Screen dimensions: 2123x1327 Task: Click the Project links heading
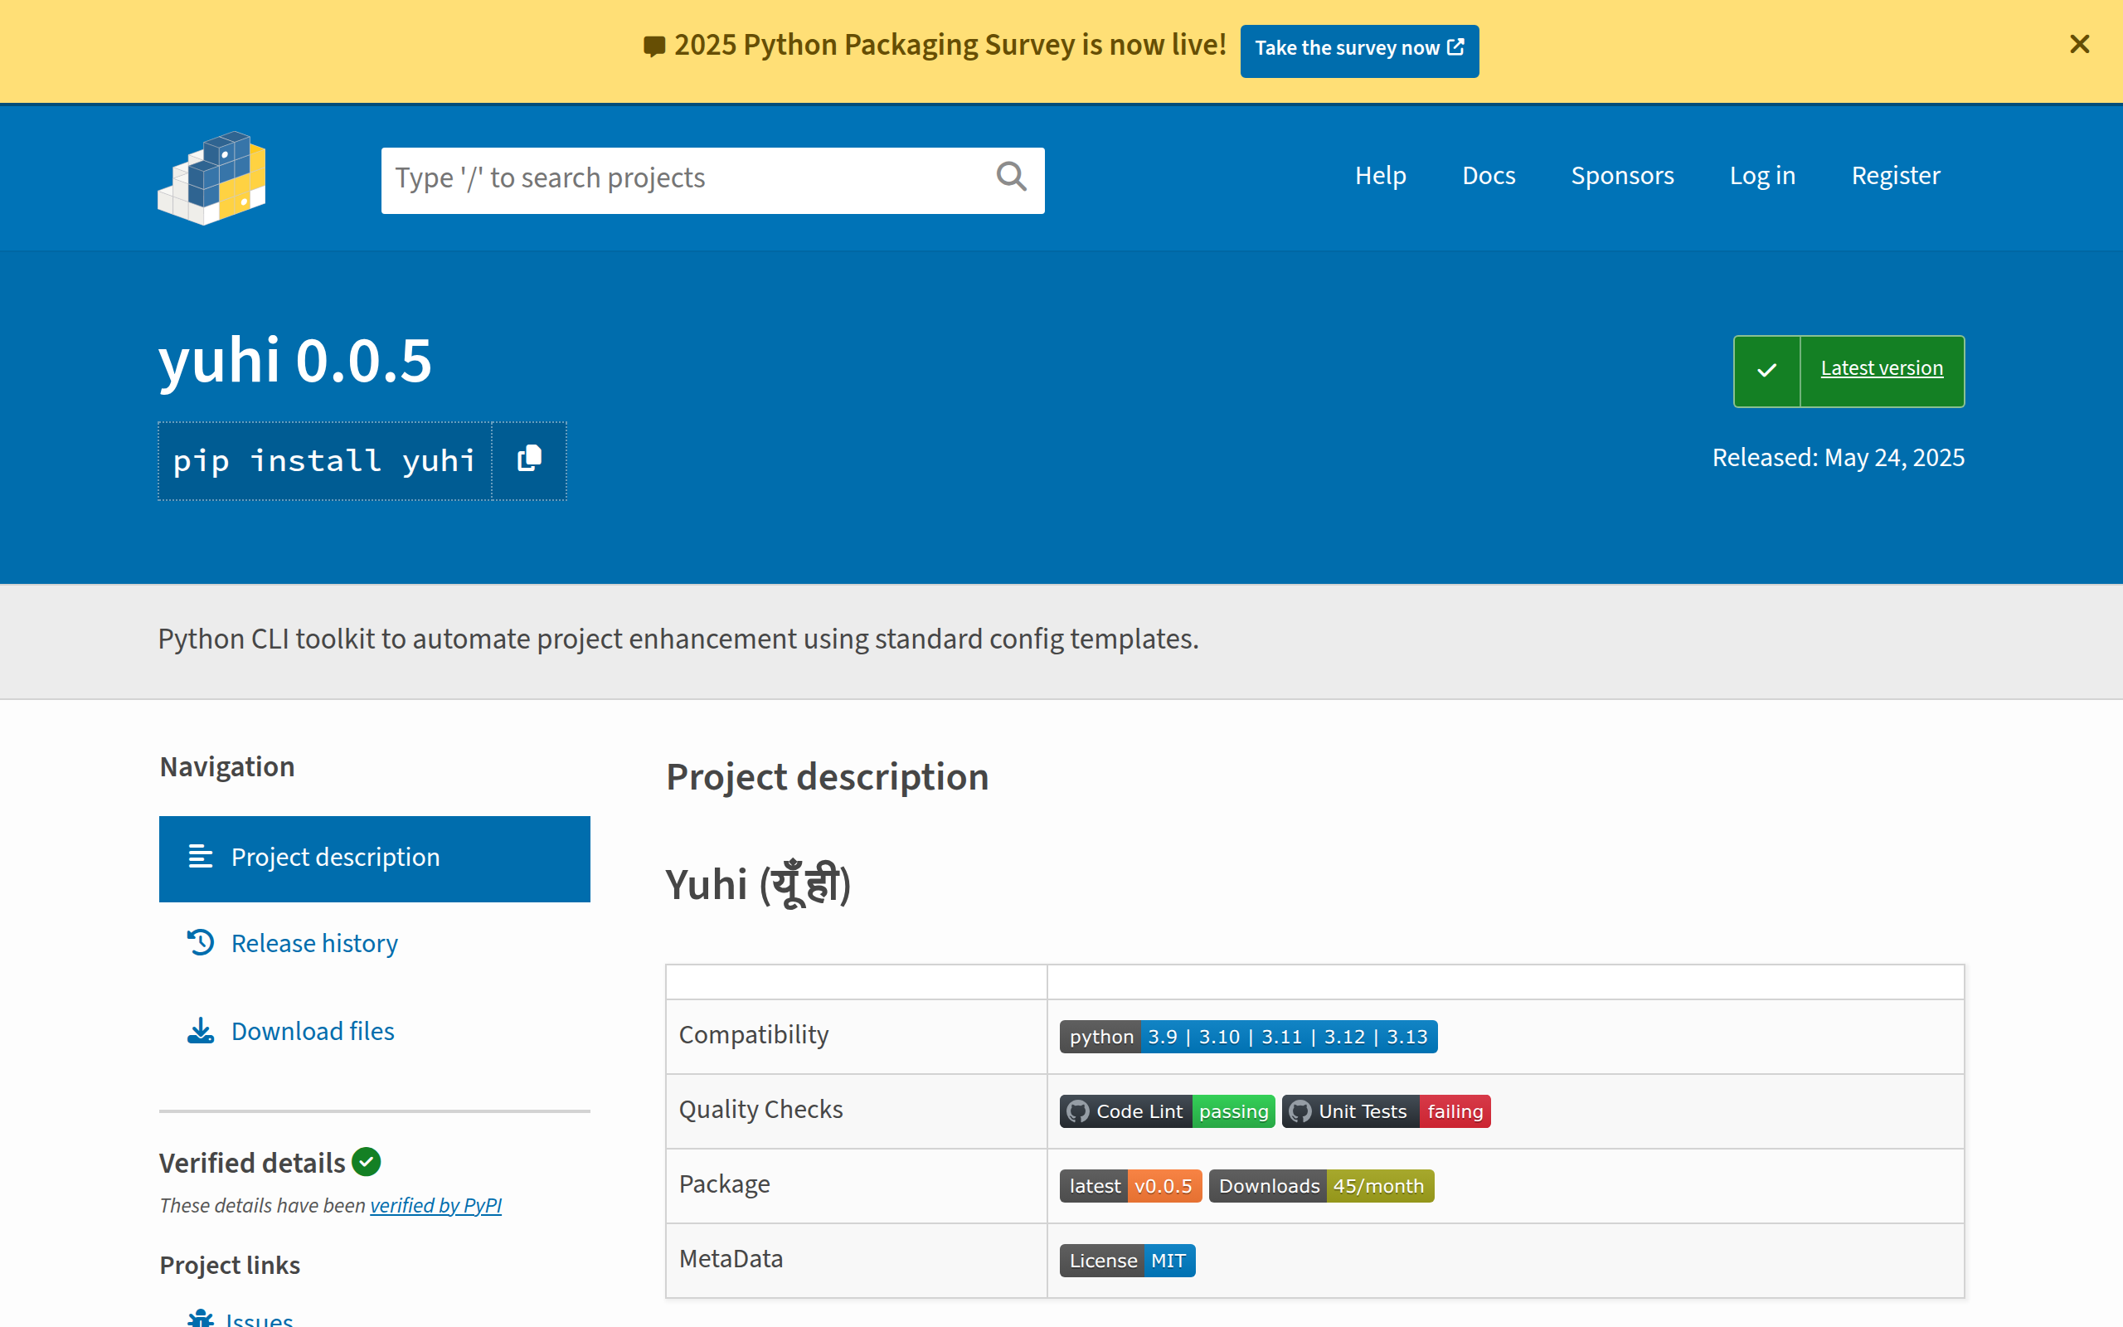[230, 1265]
